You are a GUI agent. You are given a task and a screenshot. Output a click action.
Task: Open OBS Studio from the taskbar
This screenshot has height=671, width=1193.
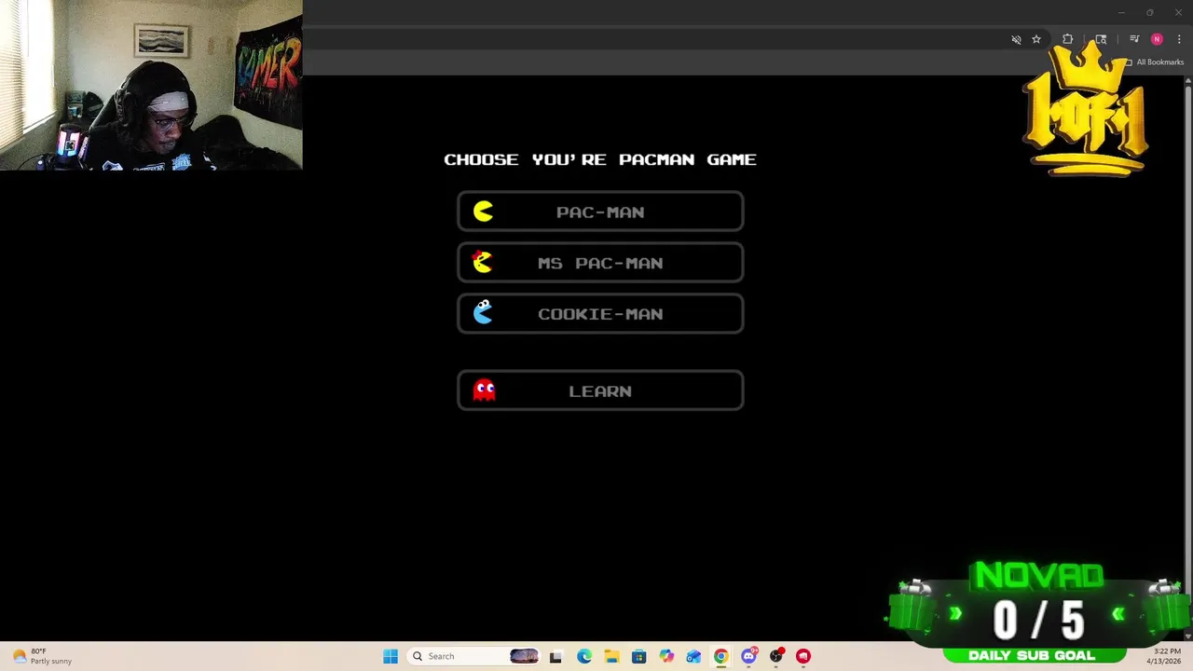click(775, 656)
